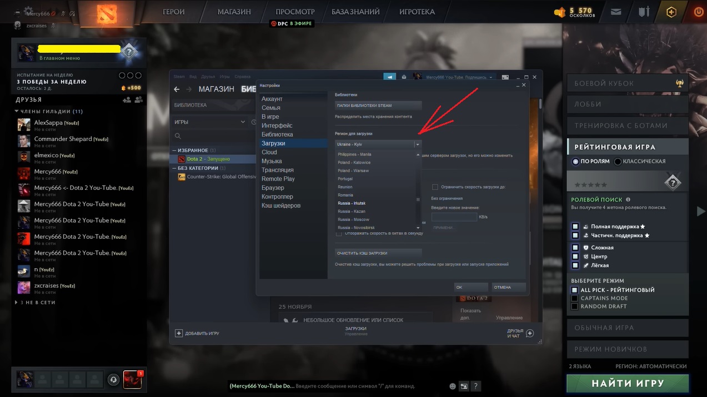Expand the '3 не в сети' friends group
The height and width of the screenshot is (397, 707).
pos(17,303)
